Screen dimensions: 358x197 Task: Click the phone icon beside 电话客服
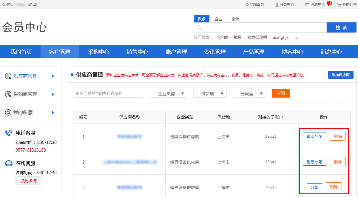9,133
